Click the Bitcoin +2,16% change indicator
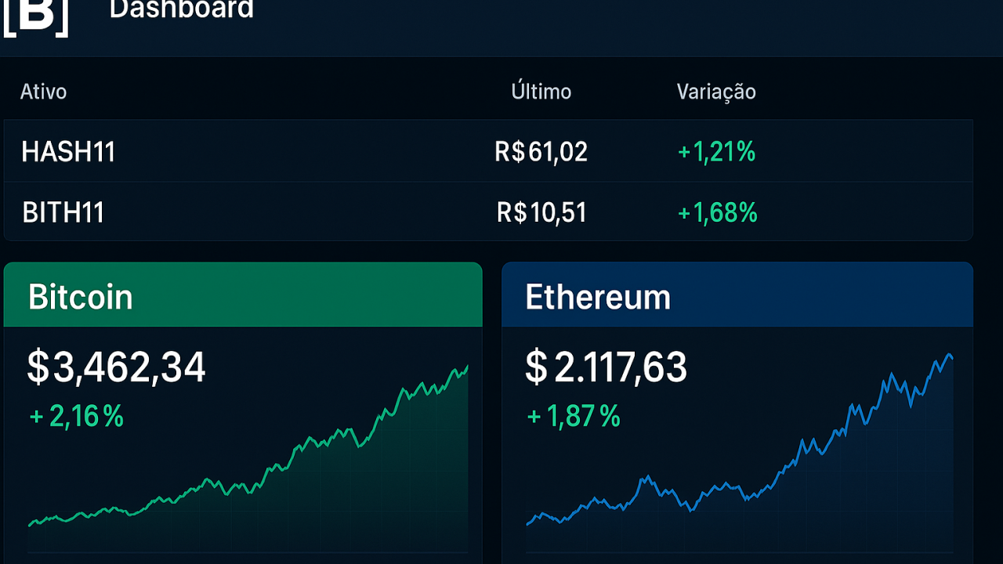The height and width of the screenshot is (564, 1003). [76, 417]
